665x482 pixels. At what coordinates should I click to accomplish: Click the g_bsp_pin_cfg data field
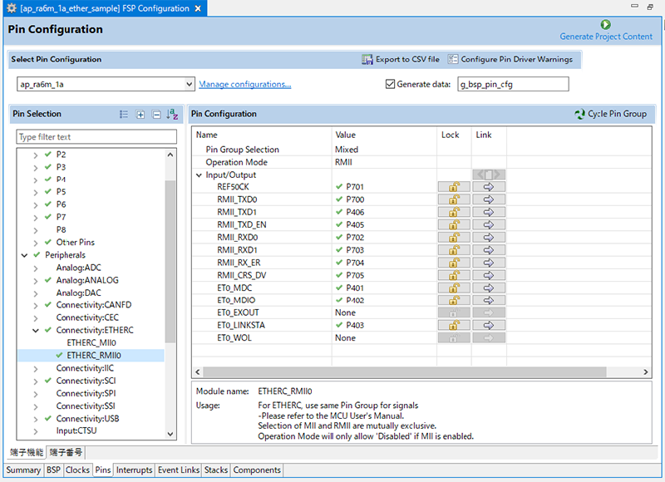click(x=513, y=84)
